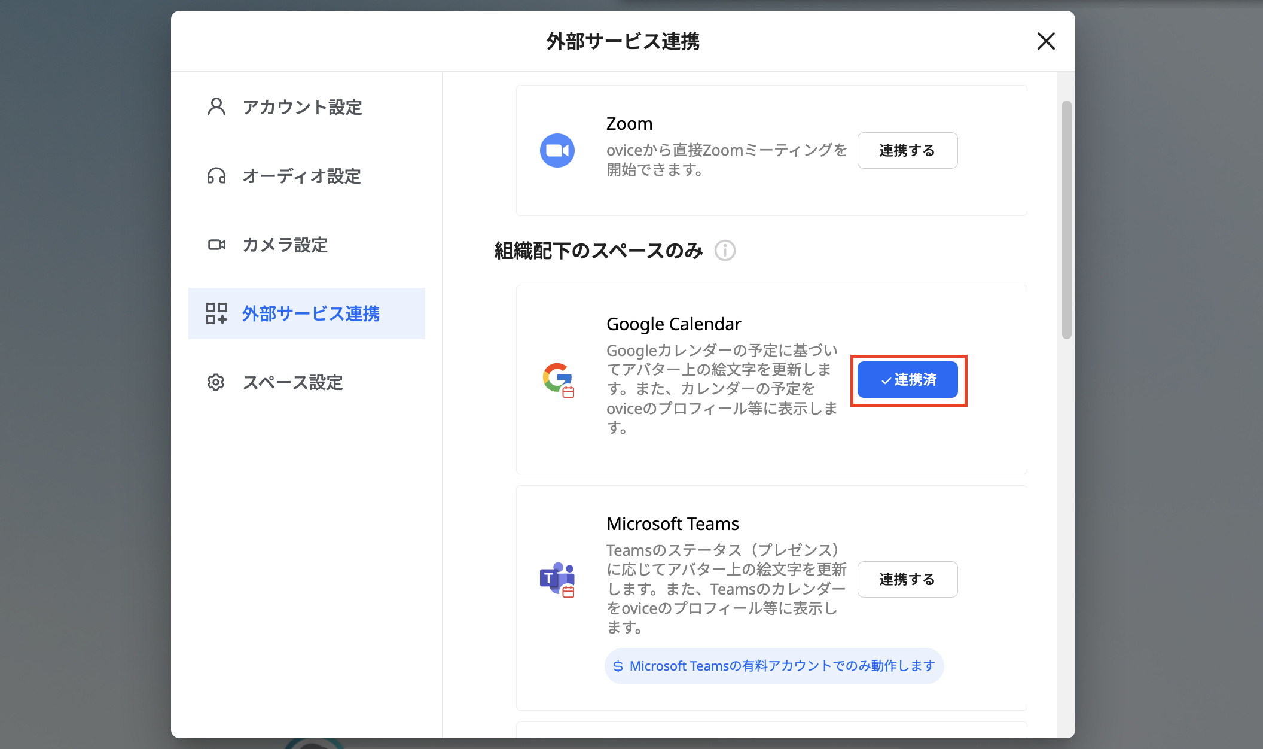Close the 外部サービス連携 dialog with the X
The width and height of the screenshot is (1263, 749).
[x=1046, y=41]
